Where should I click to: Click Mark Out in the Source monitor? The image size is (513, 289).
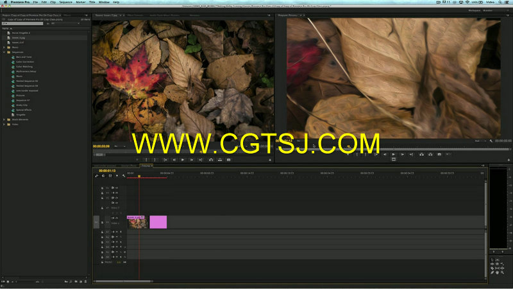click(155, 160)
